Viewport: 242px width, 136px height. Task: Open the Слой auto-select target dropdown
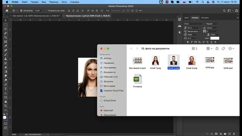(39, 11)
